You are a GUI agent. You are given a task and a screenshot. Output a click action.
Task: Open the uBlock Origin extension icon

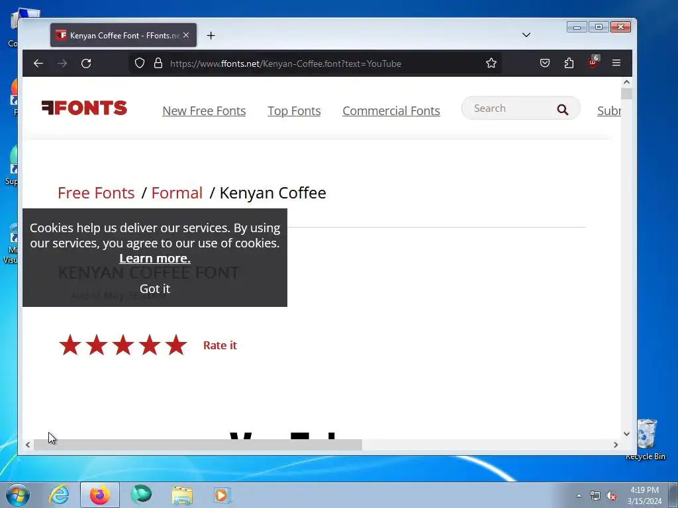coord(593,63)
